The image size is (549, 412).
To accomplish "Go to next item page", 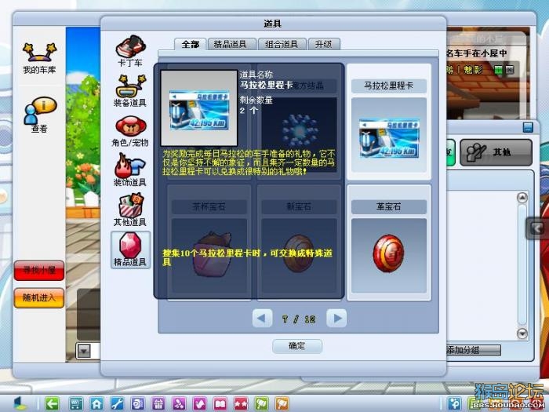I will pyautogui.click(x=336, y=319).
